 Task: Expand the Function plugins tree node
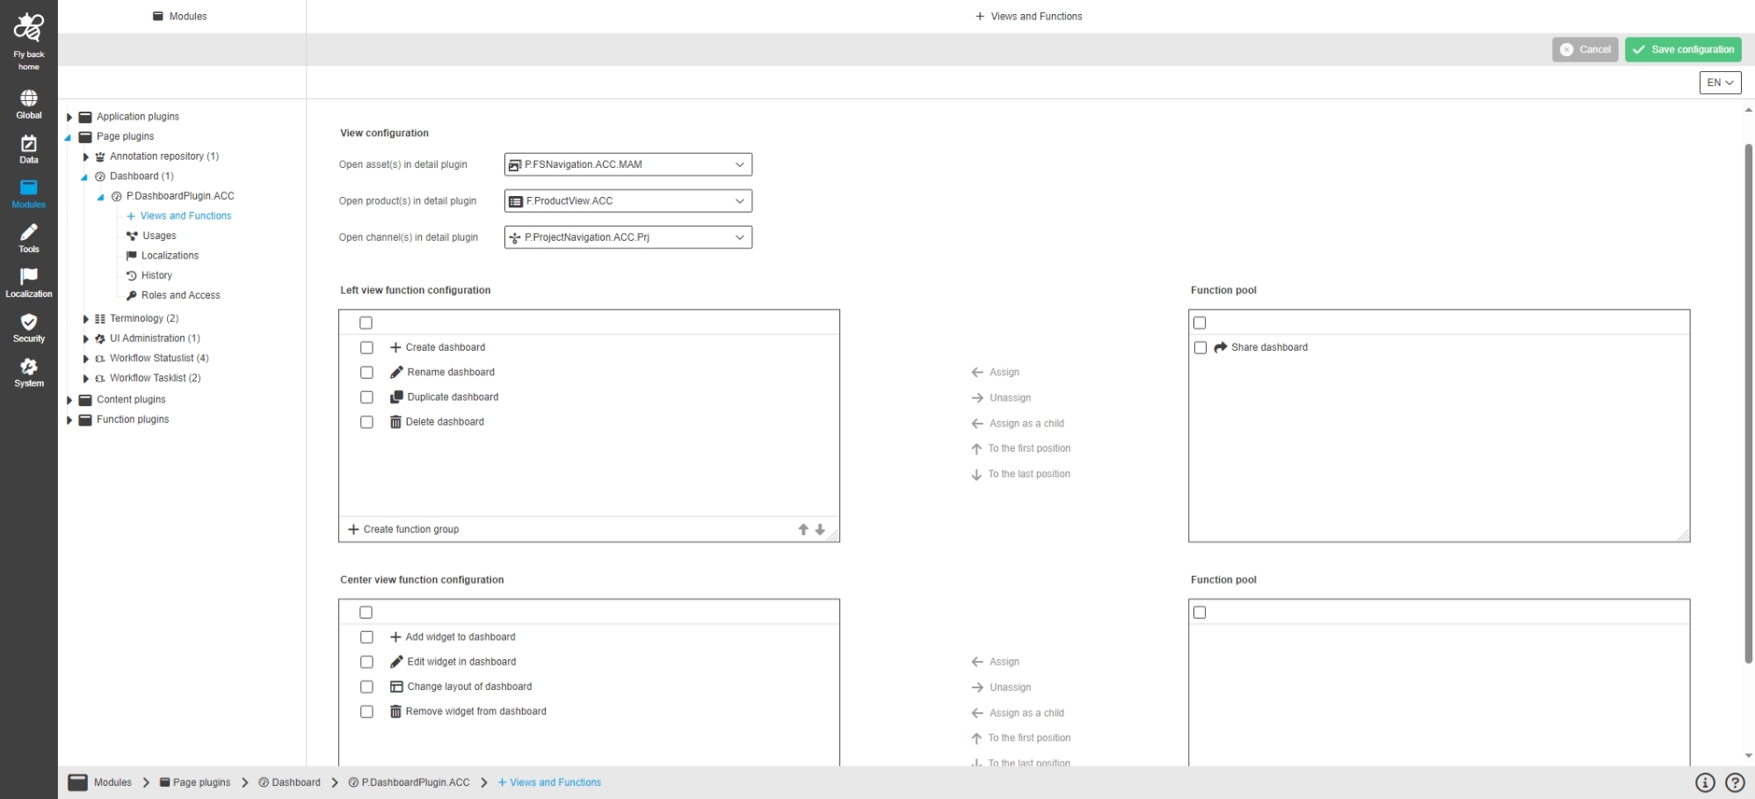tap(69, 420)
